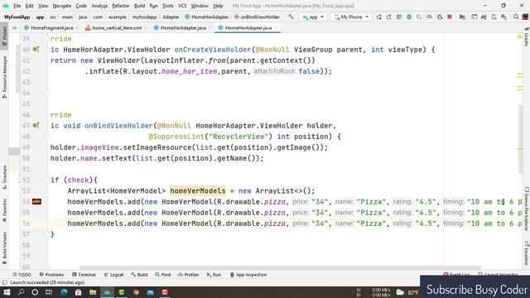This screenshot has width=530, height=298.
Task: Open the Device Manager phone icon
Action: pos(494,17)
